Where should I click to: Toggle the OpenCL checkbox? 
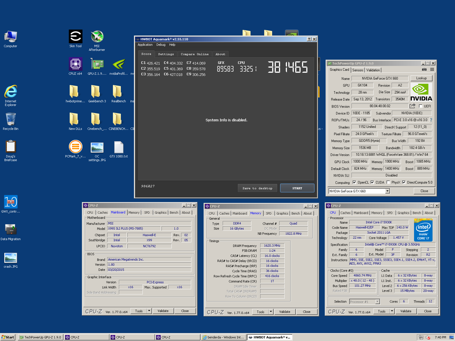click(x=354, y=182)
